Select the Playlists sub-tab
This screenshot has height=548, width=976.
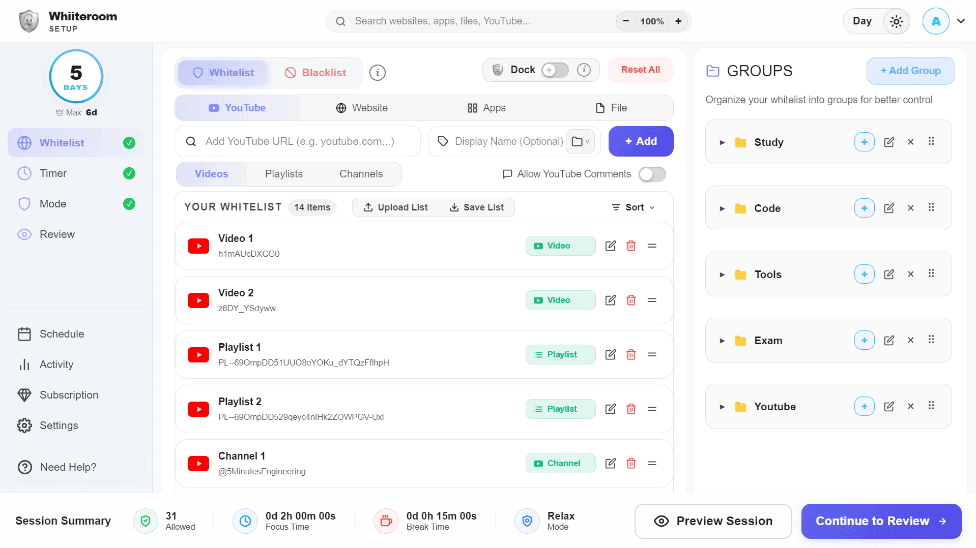click(x=284, y=174)
